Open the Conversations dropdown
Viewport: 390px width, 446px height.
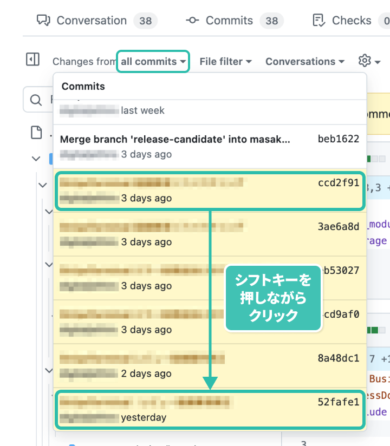tap(304, 62)
